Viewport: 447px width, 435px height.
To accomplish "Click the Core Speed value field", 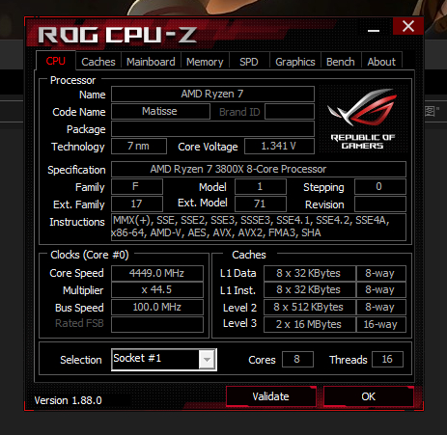I will (157, 273).
